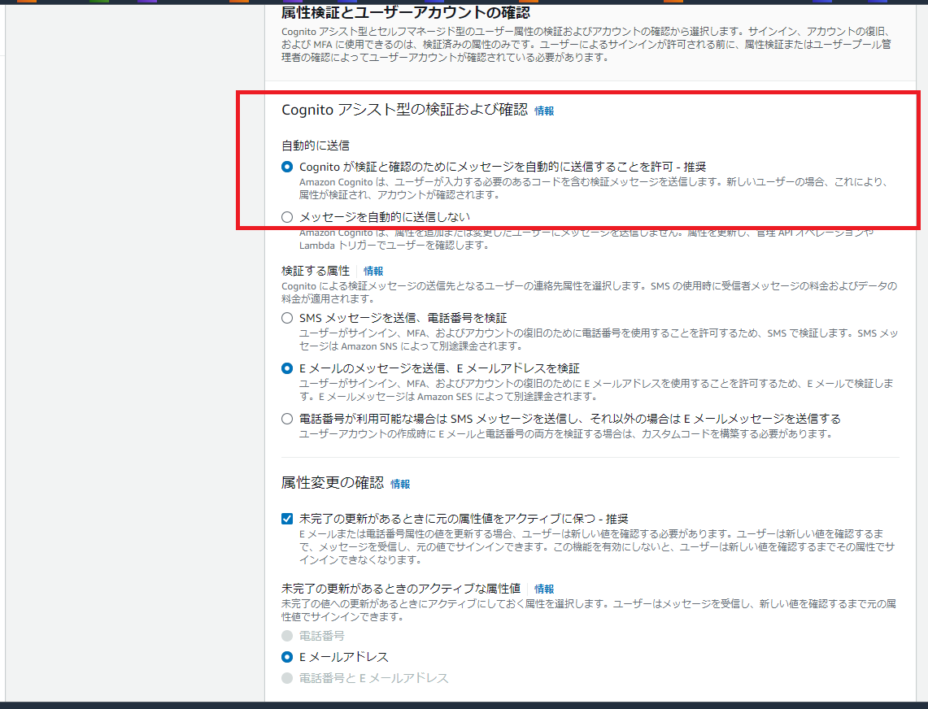The height and width of the screenshot is (709, 928).
Task: Select SMS メッセージを送信、電話番号を検証
Action: pyautogui.click(x=286, y=318)
